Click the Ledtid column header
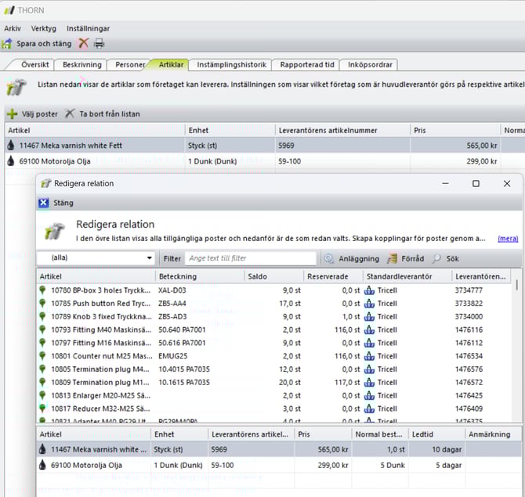Image resolution: width=525 pixels, height=497 pixels. pos(436,434)
